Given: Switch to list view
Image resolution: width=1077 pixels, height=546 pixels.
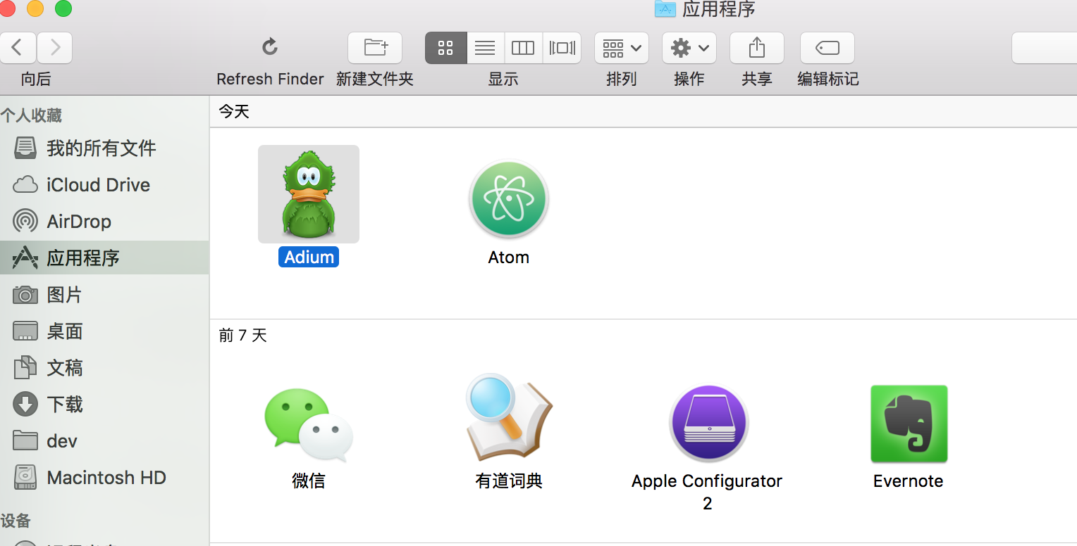Looking at the screenshot, I should (485, 48).
